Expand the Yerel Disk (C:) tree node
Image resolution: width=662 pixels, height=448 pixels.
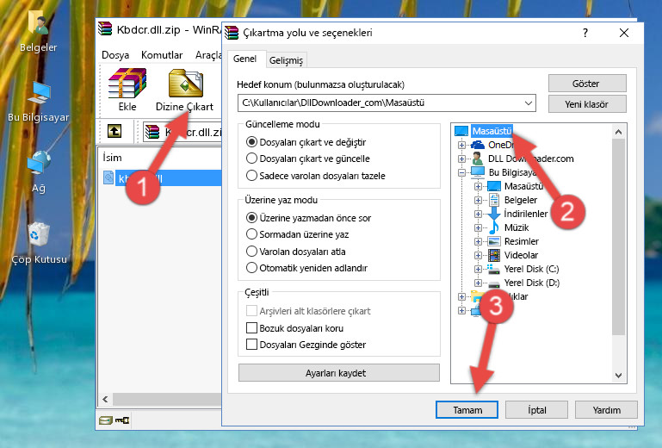[478, 269]
